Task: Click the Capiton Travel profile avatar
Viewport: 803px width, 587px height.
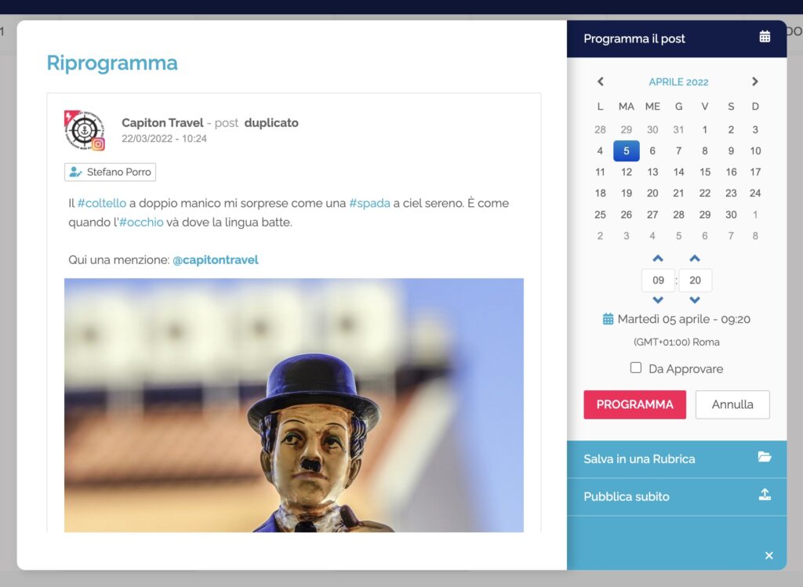Action: (x=84, y=130)
